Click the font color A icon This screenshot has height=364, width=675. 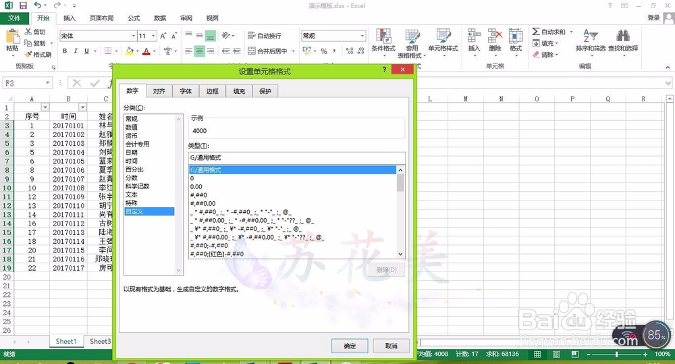pyautogui.click(x=146, y=51)
